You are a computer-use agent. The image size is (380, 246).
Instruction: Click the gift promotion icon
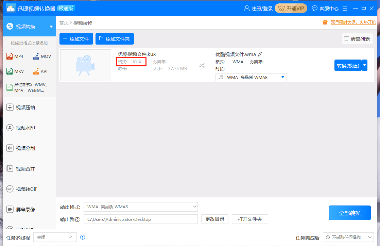[325, 22]
